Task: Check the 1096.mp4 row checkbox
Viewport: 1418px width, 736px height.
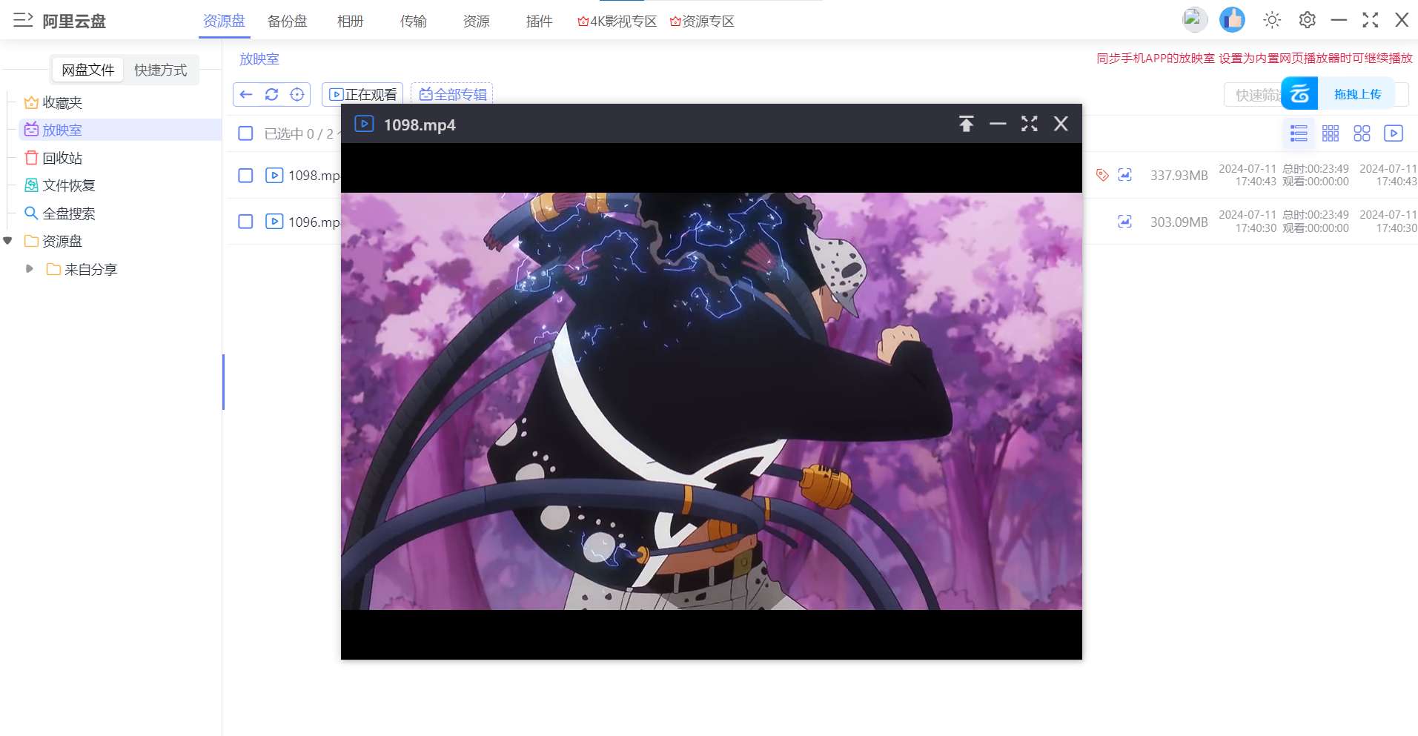Action: tap(245, 222)
